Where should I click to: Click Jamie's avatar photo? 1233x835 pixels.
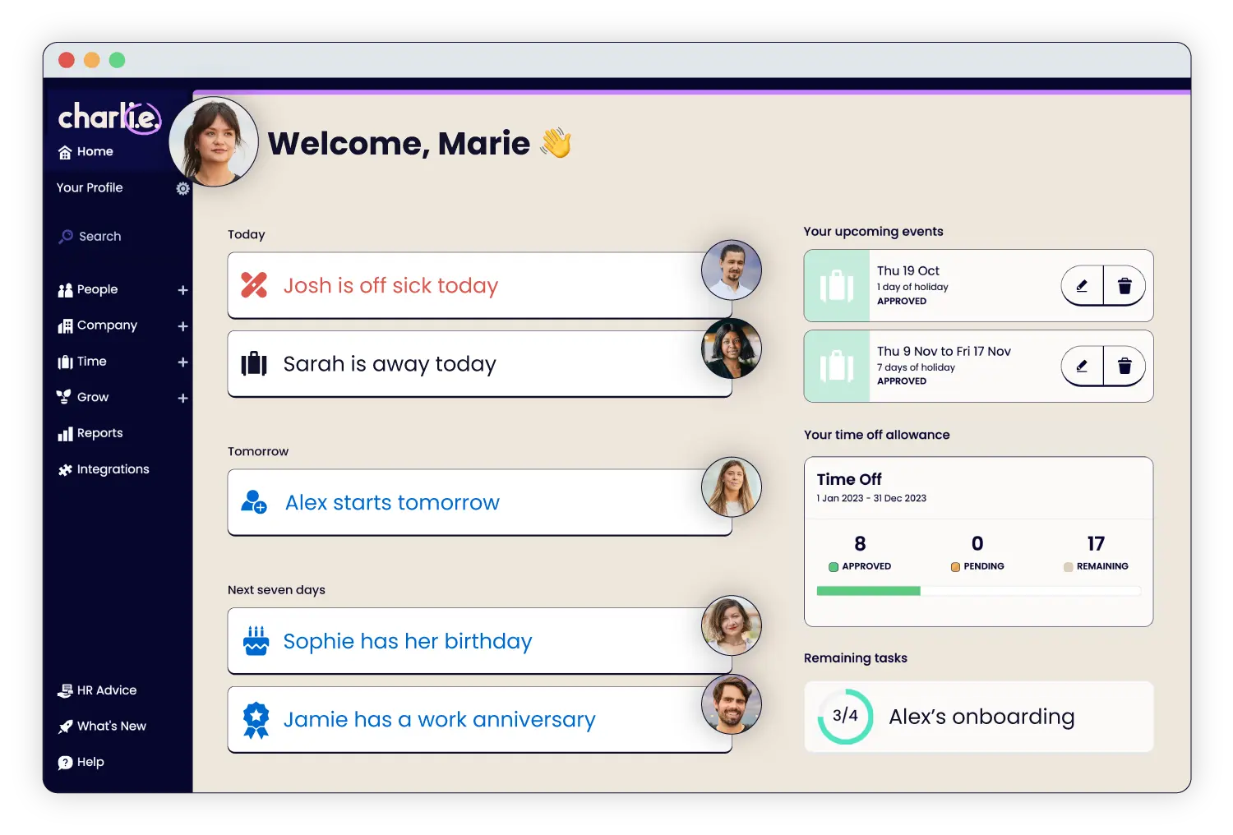pos(732,704)
